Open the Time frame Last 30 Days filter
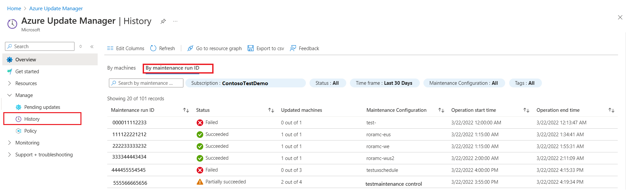Image resolution: width=626 pixels, height=190 pixels. coord(384,83)
